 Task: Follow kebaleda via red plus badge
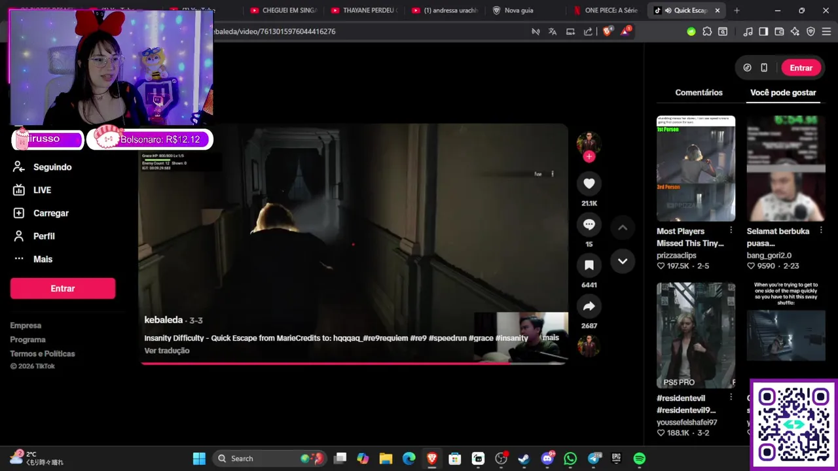click(589, 156)
